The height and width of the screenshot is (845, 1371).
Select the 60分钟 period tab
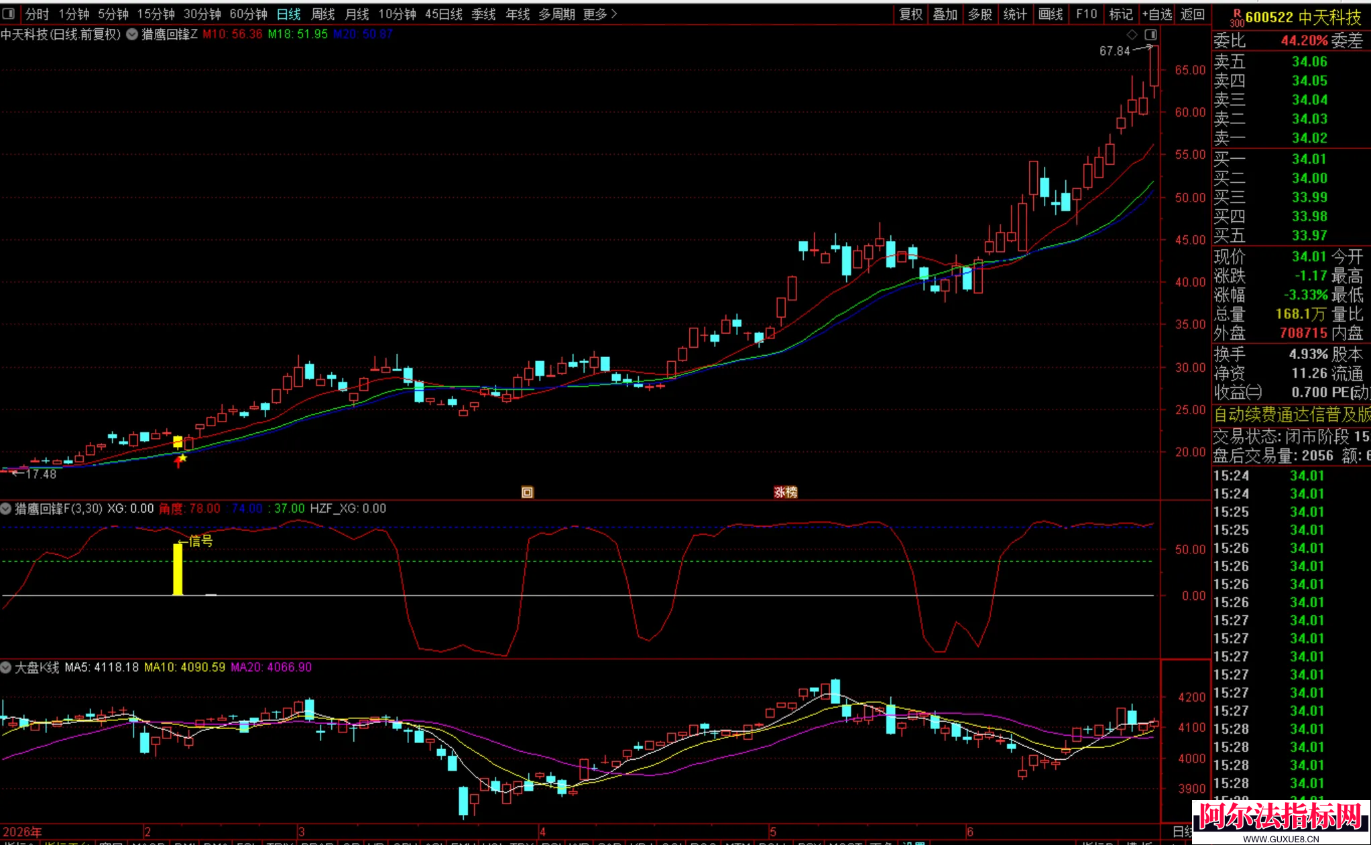(x=249, y=14)
